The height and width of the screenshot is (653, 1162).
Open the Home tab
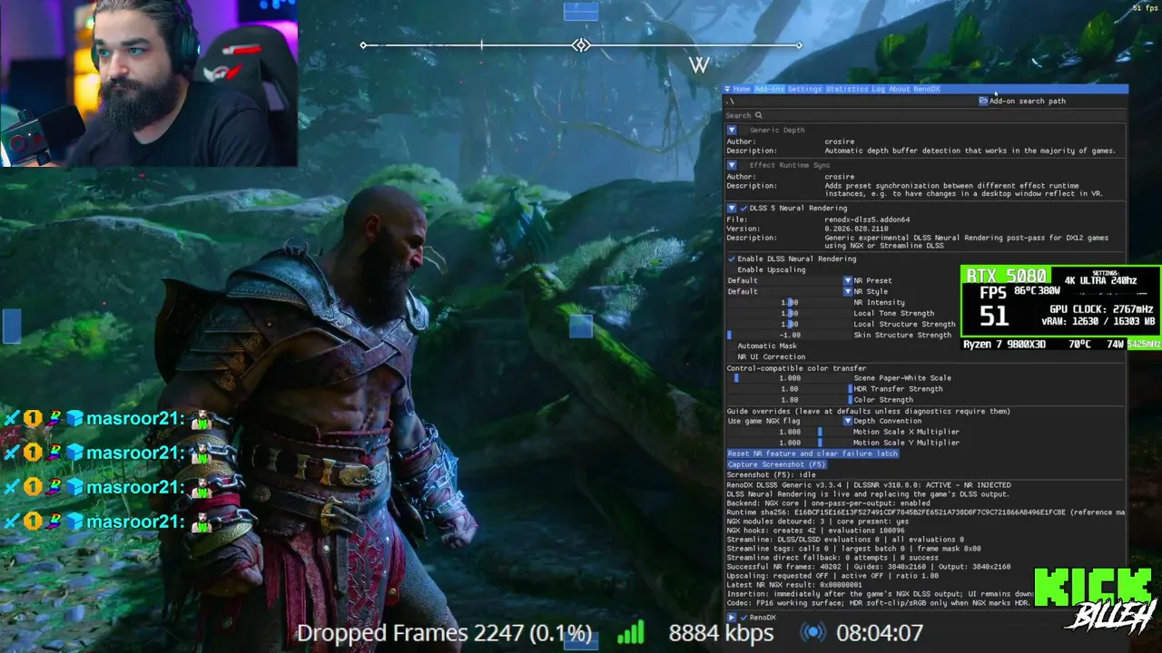(x=742, y=89)
